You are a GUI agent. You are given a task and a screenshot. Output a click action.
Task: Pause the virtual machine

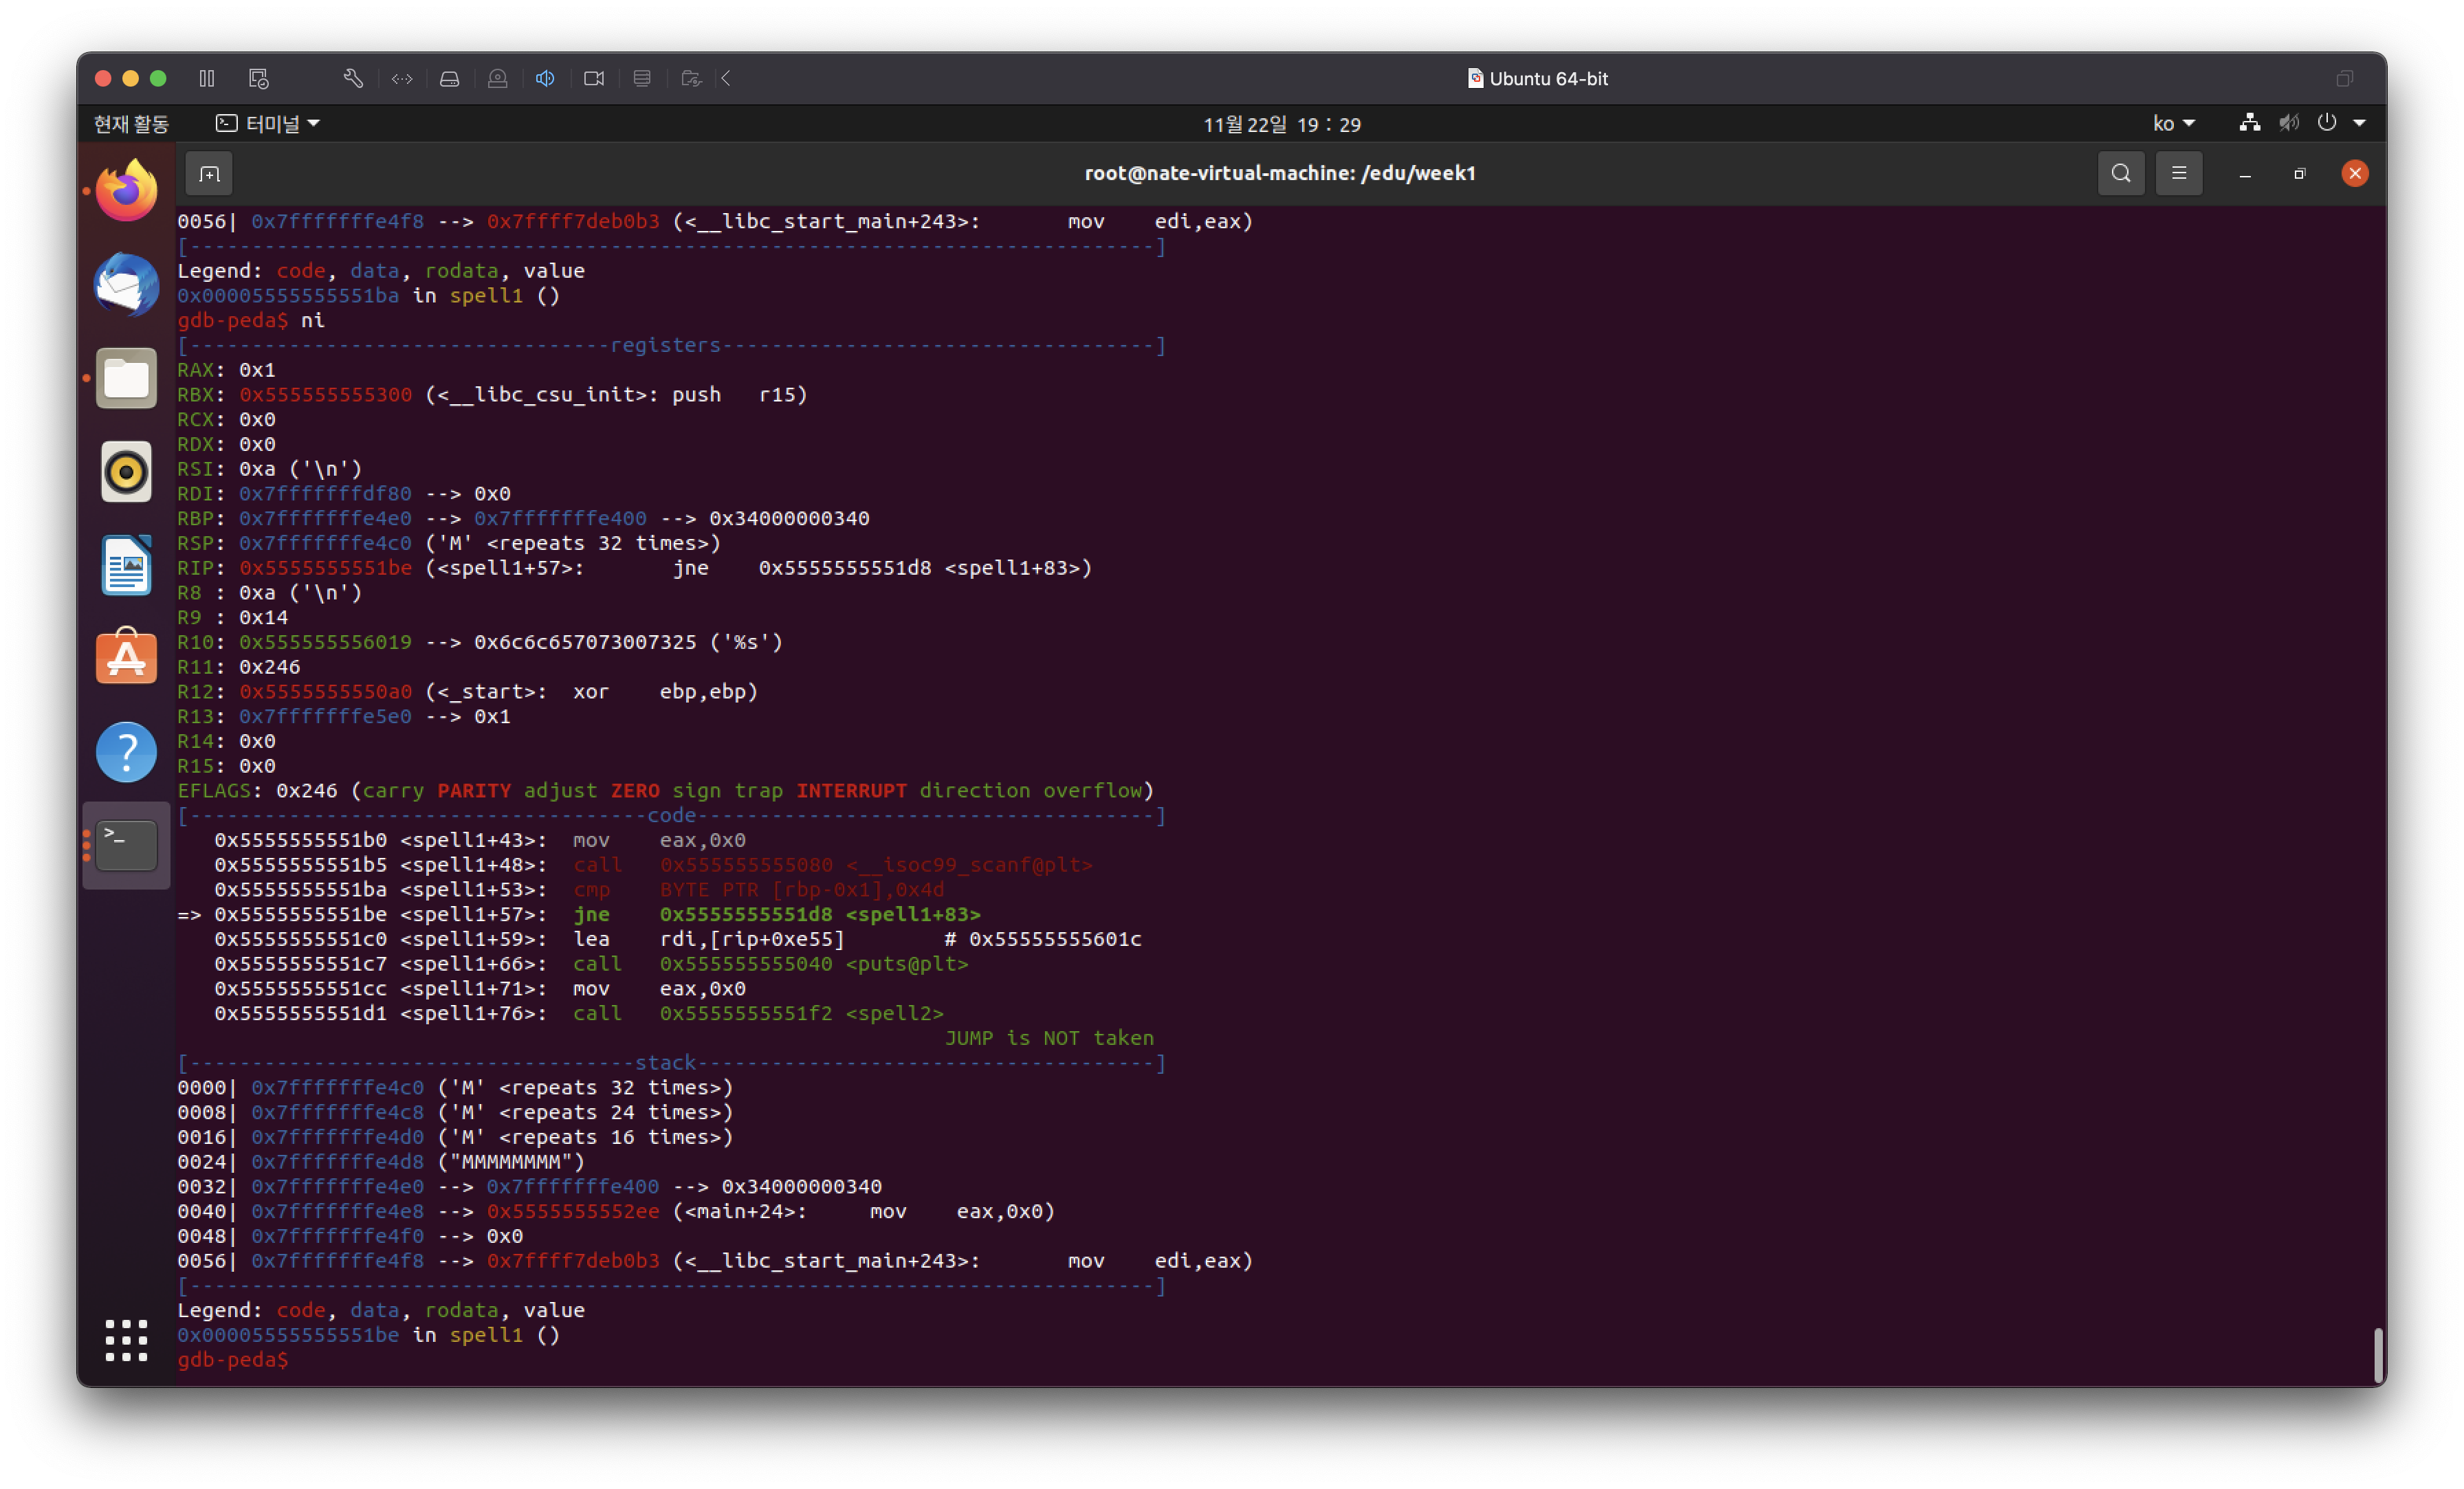coord(207,78)
